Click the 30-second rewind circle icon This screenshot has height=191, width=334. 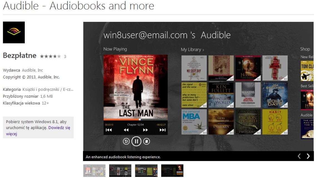point(126,141)
